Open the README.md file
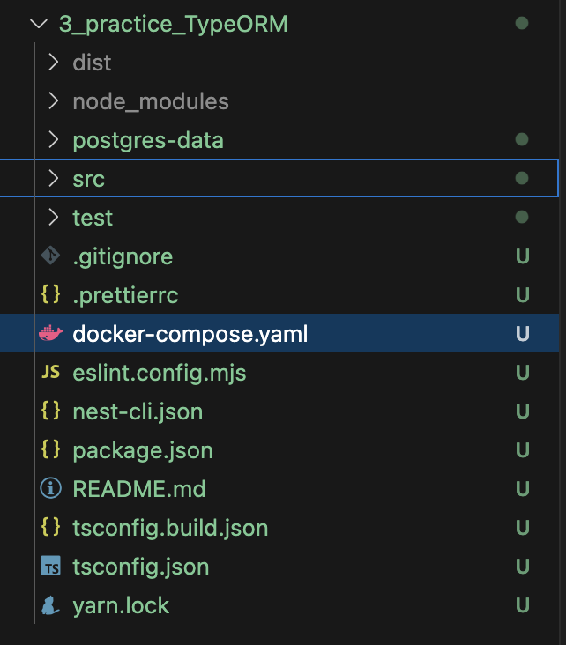 (139, 489)
